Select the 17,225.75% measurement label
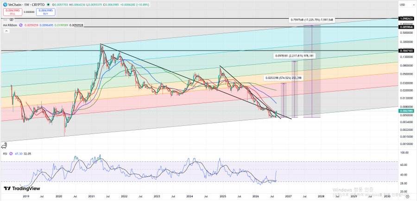417x201 pixels. coord(312,20)
